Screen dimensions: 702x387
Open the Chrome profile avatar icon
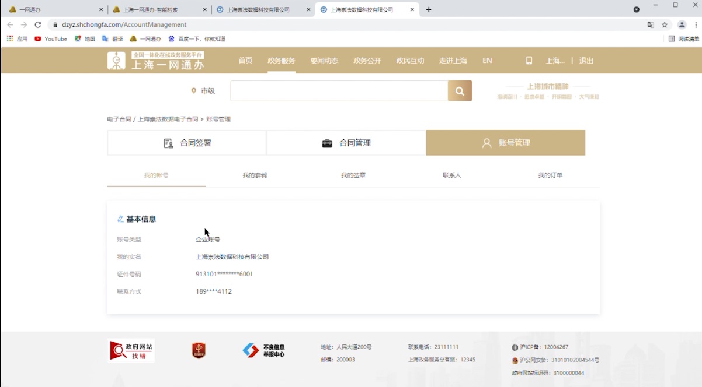click(x=682, y=25)
